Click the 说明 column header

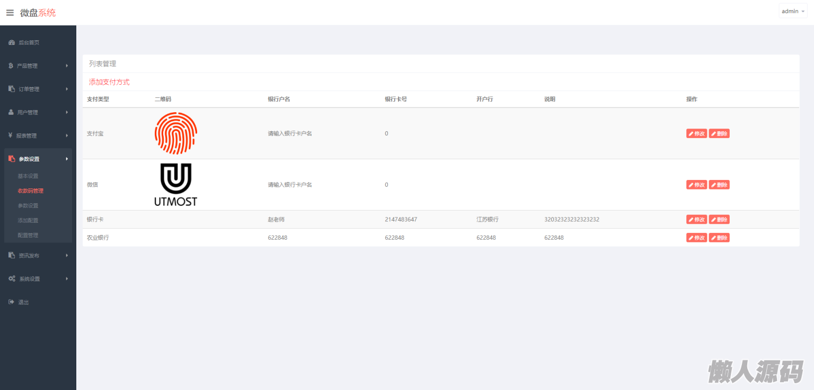pos(550,99)
